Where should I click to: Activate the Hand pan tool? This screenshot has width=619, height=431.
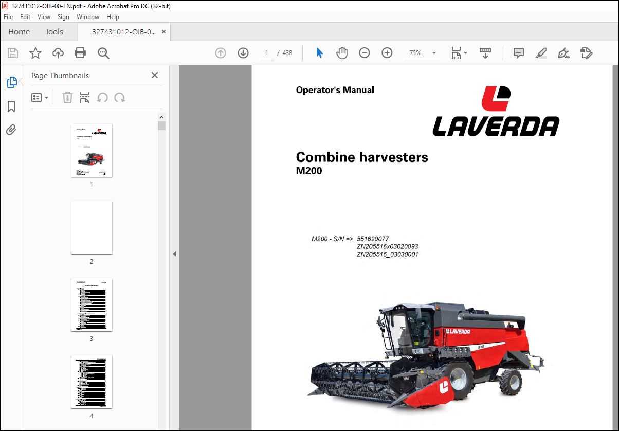pos(342,53)
